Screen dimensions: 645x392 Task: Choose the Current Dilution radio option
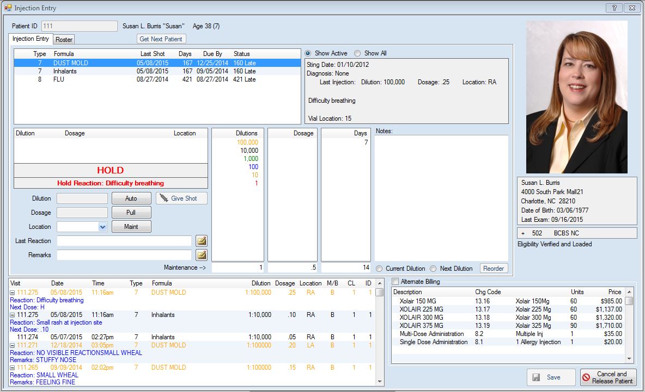[379, 269]
